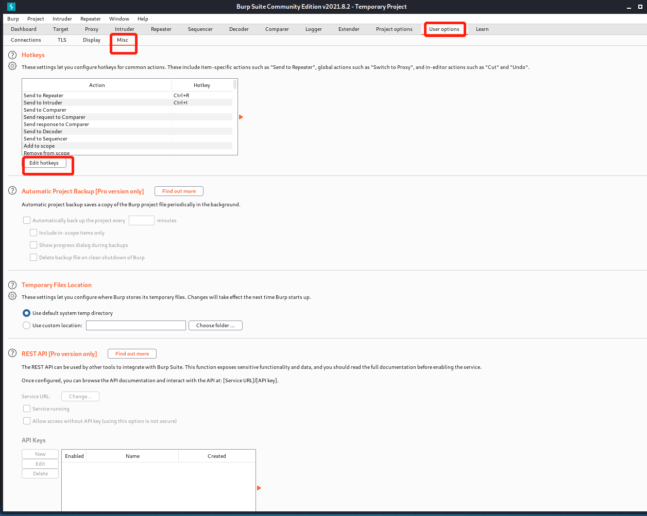This screenshot has width=647, height=516.
Task: Open the Burp menu
Action: (13, 19)
